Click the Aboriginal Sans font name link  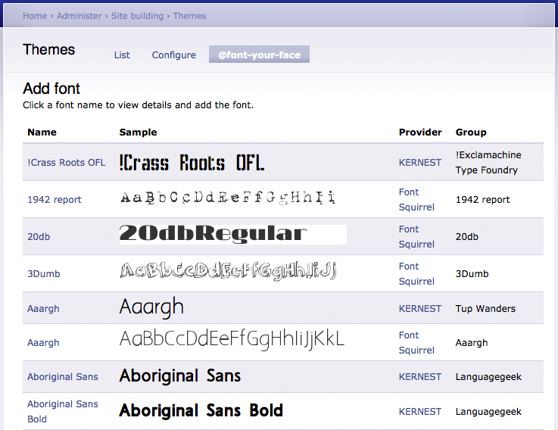(63, 377)
